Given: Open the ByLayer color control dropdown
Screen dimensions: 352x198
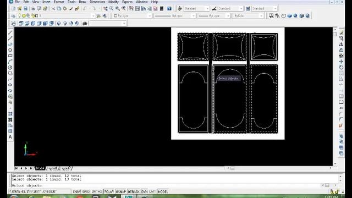Looking at the screenshot, I should coord(132,16).
